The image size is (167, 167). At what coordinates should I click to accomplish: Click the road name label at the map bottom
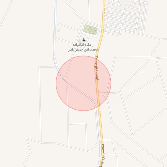click(x=102, y=155)
